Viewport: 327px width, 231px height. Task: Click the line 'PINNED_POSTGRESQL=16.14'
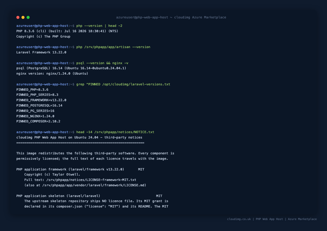[39, 106]
